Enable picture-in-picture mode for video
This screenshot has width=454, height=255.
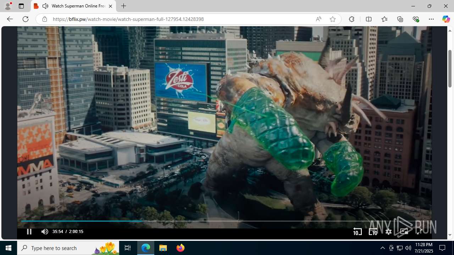tap(404, 232)
